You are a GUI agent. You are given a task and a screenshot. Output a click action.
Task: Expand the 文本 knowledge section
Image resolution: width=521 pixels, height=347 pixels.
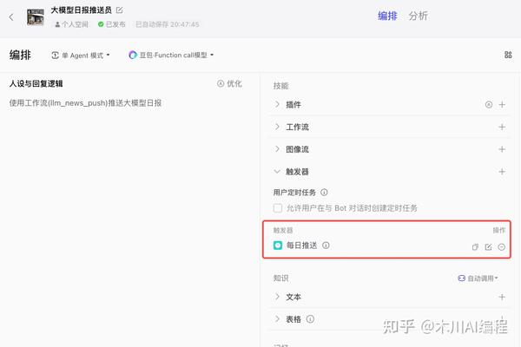[277, 297]
